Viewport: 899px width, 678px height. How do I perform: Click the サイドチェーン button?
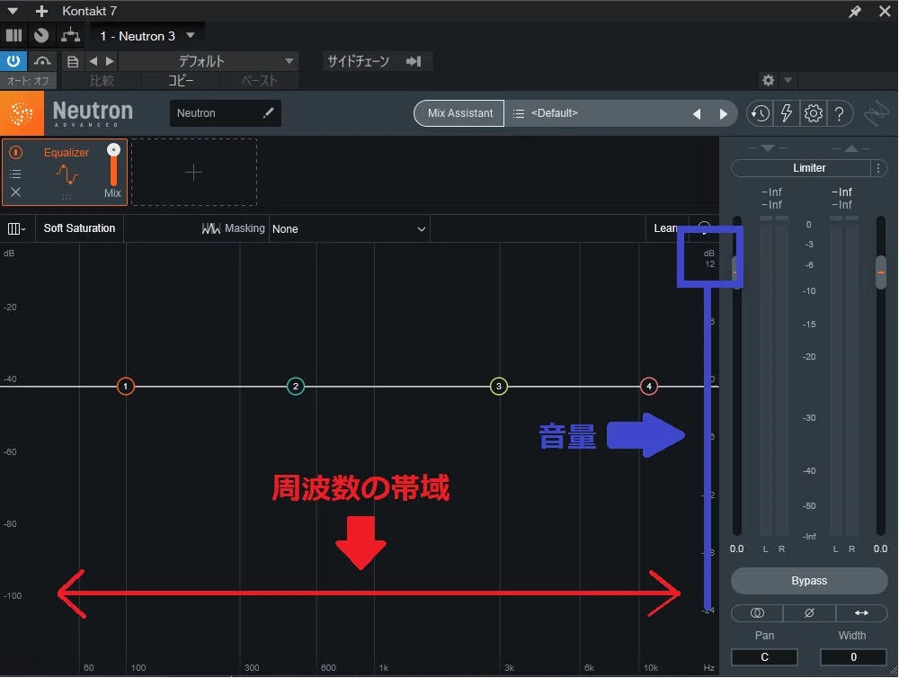(x=359, y=61)
